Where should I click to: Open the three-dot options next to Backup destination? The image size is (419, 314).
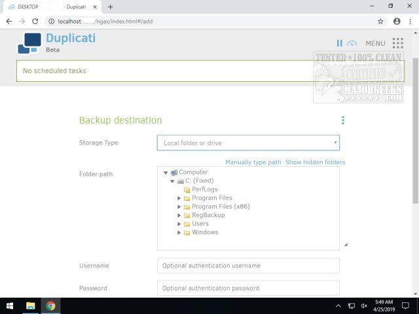point(343,120)
